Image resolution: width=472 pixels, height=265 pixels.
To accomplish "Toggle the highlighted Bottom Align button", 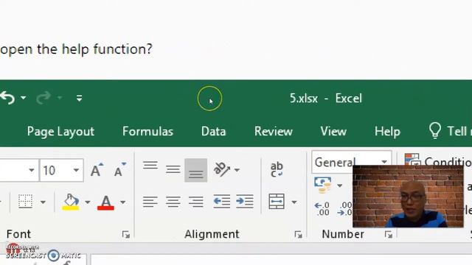I will pos(195,170).
